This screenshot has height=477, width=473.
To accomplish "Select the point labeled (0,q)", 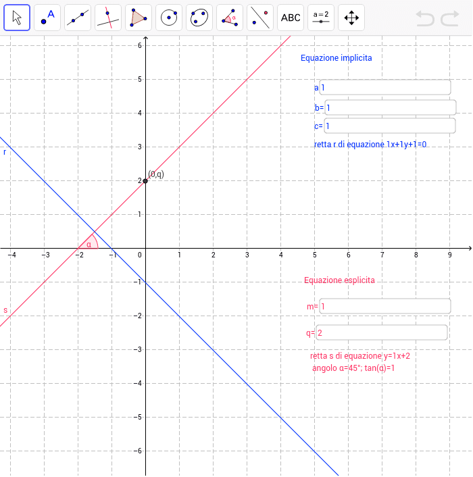I will click(145, 181).
